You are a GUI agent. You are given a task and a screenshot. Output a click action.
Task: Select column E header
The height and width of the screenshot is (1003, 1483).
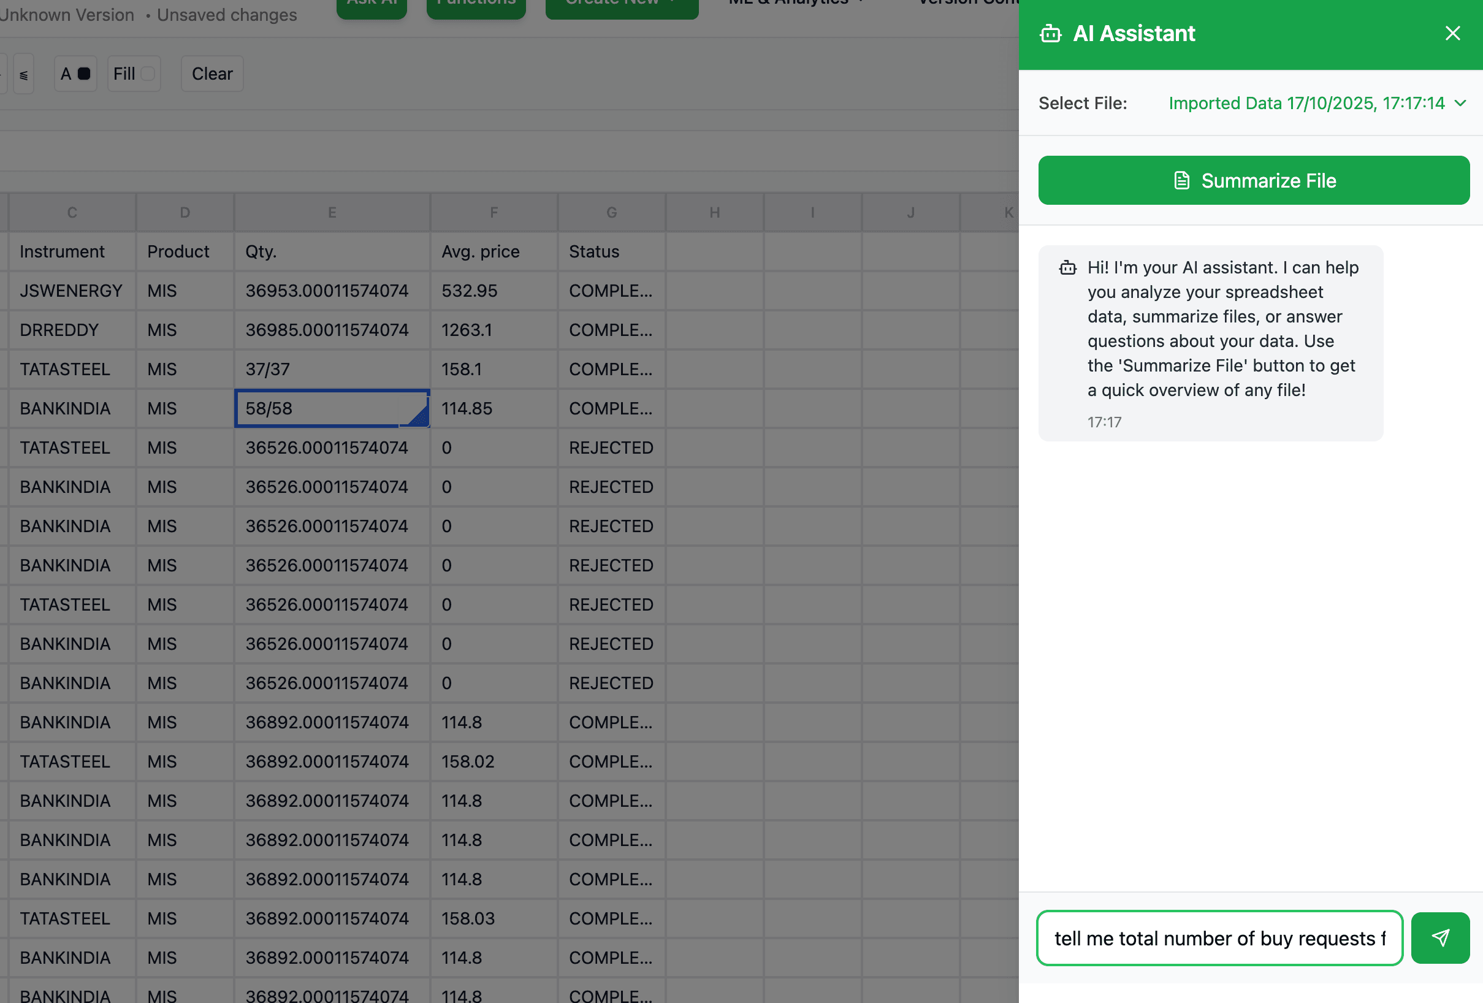point(332,213)
